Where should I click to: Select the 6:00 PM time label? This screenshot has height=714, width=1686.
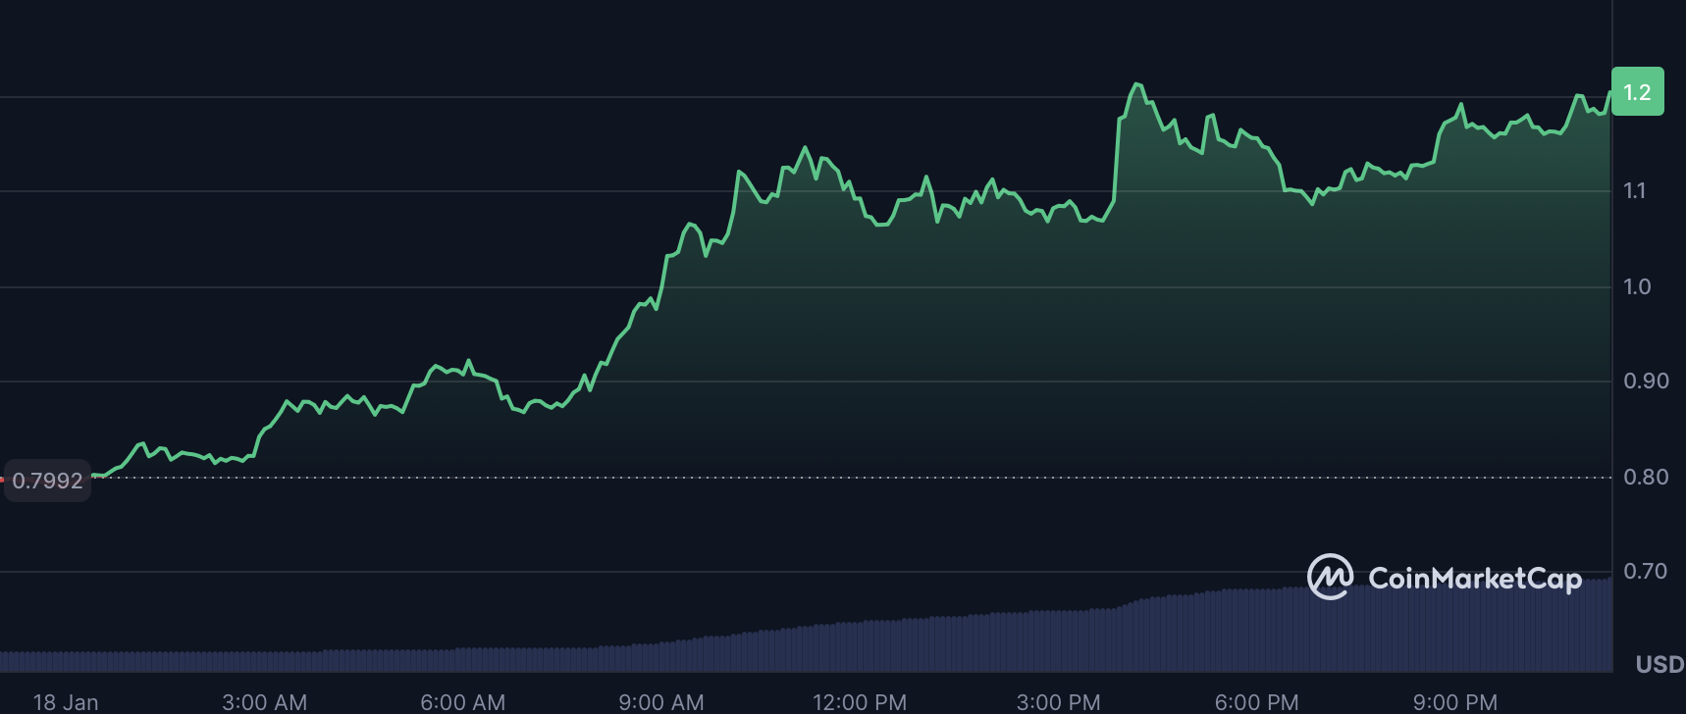pyautogui.click(x=1256, y=702)
